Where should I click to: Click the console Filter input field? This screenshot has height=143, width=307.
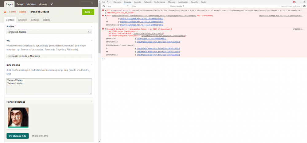(x=148, y=6)
